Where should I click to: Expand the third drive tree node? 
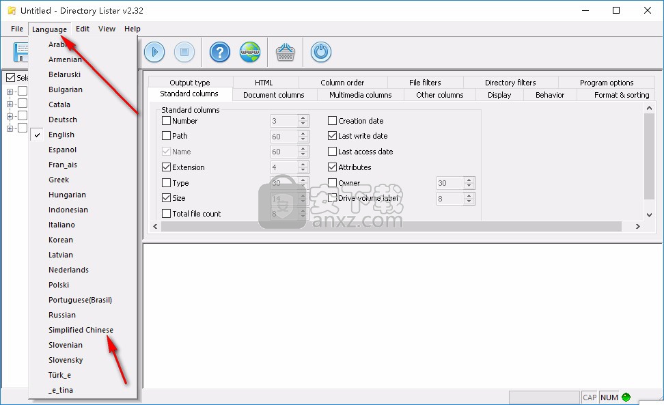click(x=10, y=116)
